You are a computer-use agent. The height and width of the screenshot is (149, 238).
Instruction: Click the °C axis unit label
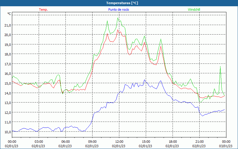[x=9, y=14]
